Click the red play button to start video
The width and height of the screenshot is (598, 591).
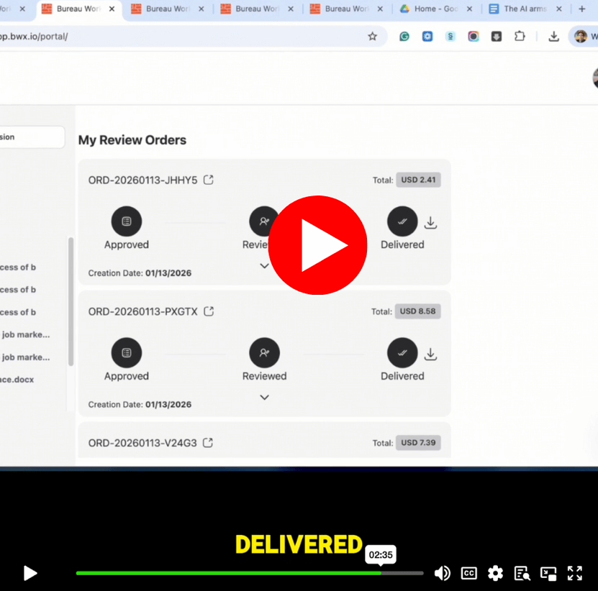(317, 245)
